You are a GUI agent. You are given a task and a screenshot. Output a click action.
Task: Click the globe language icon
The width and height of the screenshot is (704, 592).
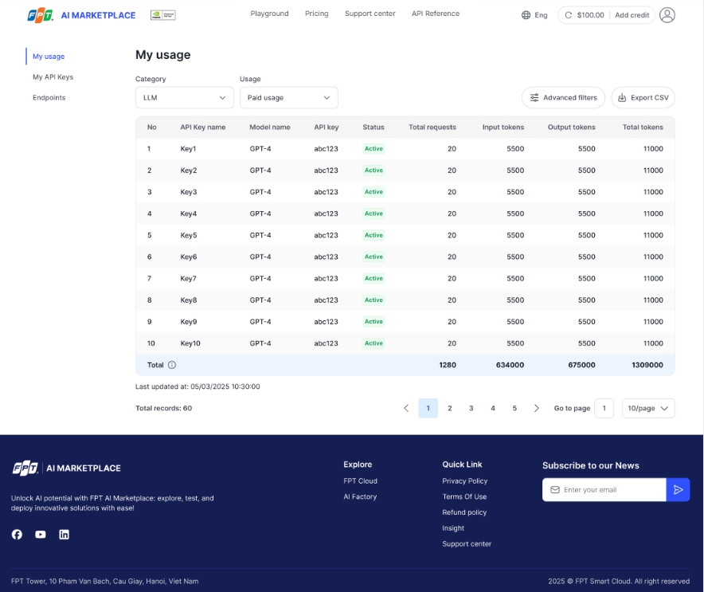[x=526, y=15]
